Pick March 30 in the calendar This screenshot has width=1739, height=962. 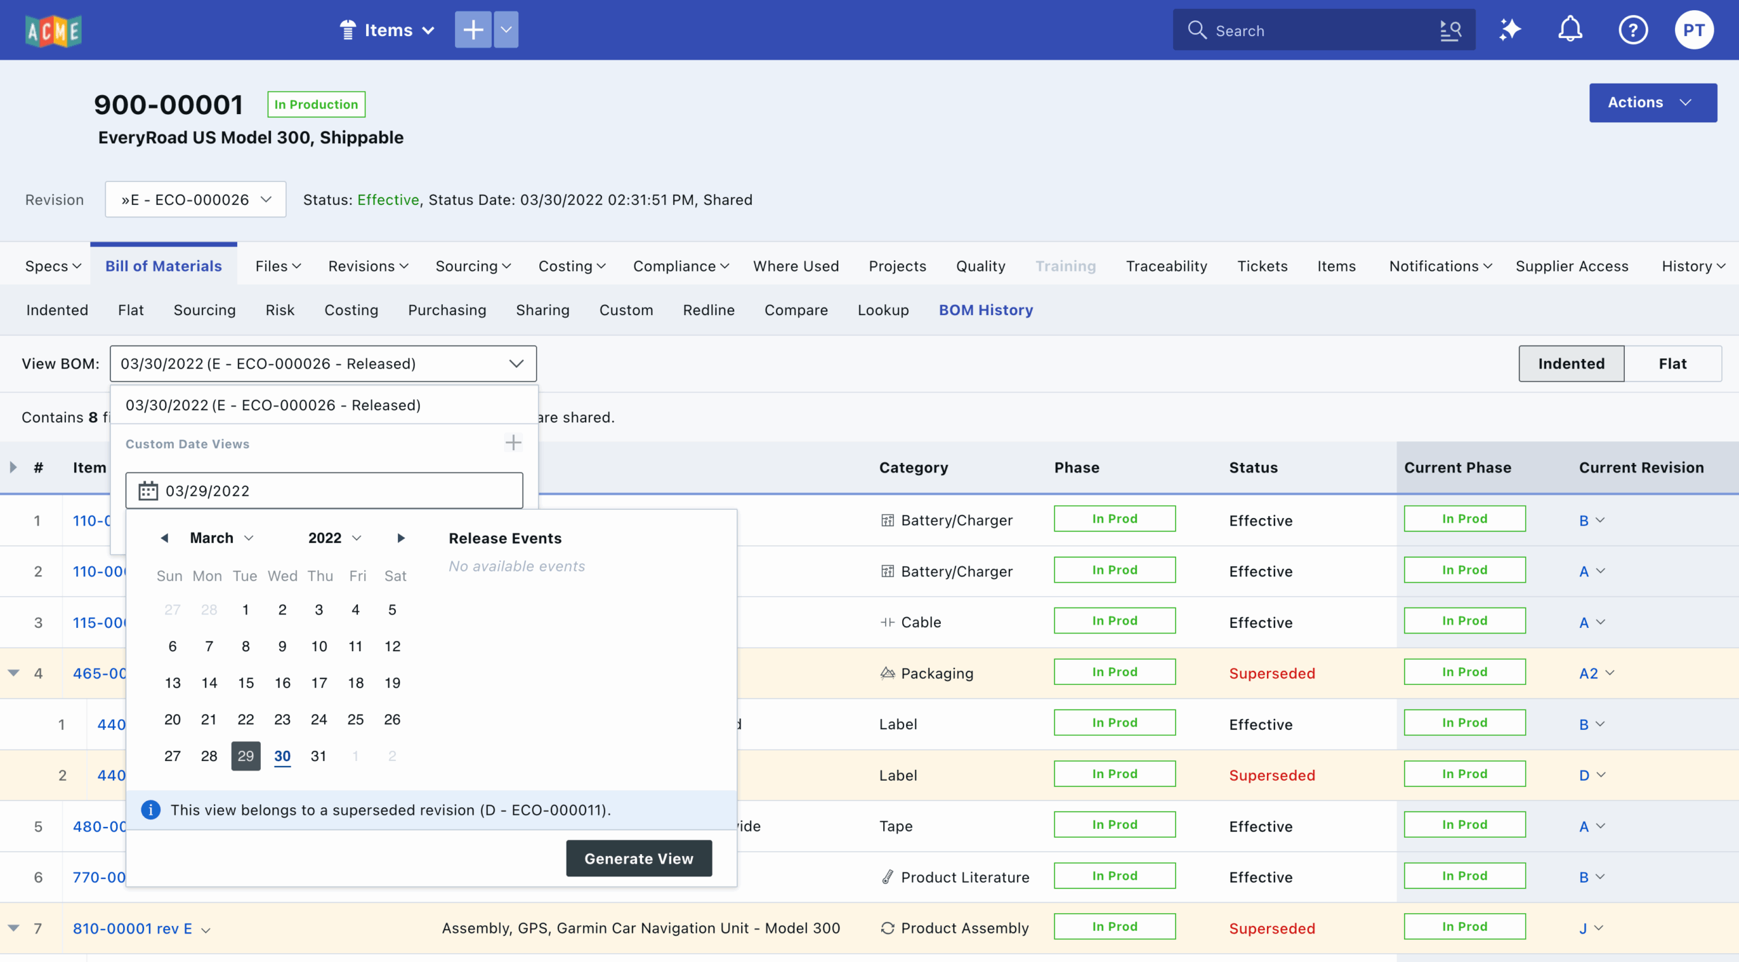282,756
